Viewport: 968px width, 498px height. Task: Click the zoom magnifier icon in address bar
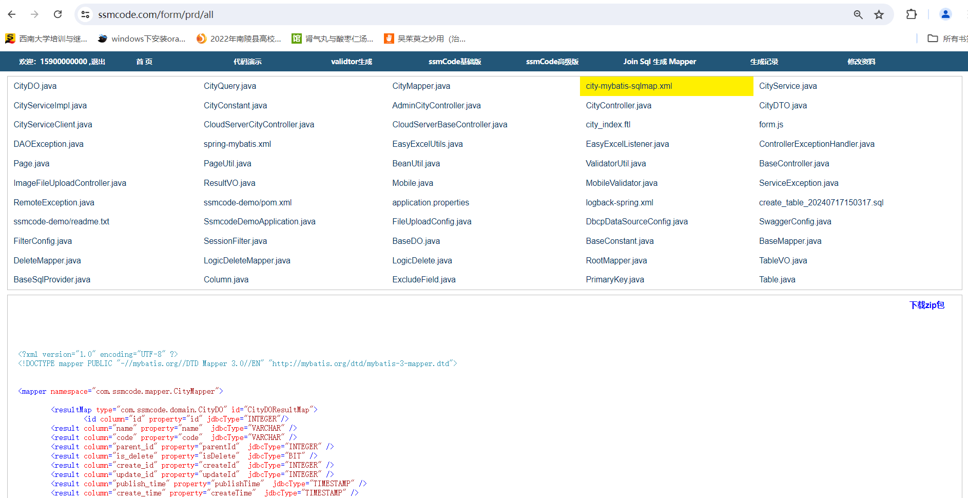pyautogui.click(x=858, y=14)
